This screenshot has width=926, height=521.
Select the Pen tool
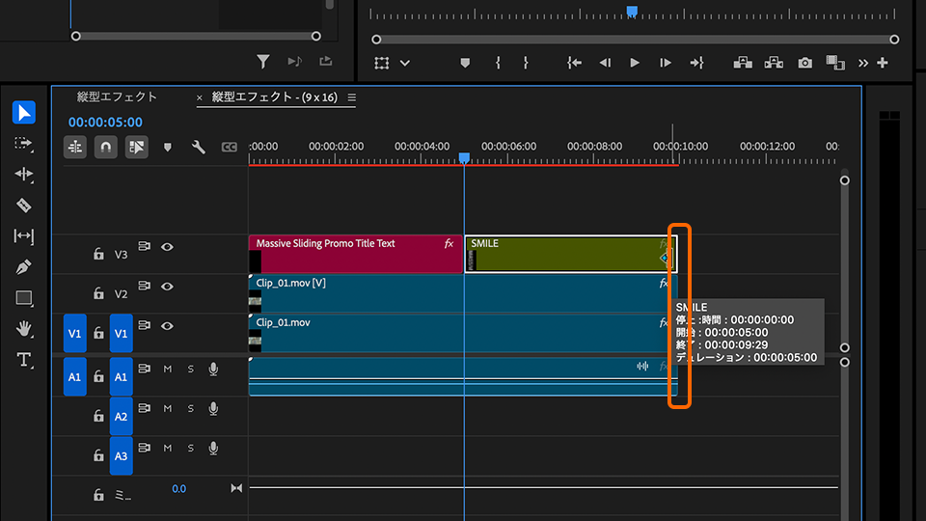[x=24, y=266]
